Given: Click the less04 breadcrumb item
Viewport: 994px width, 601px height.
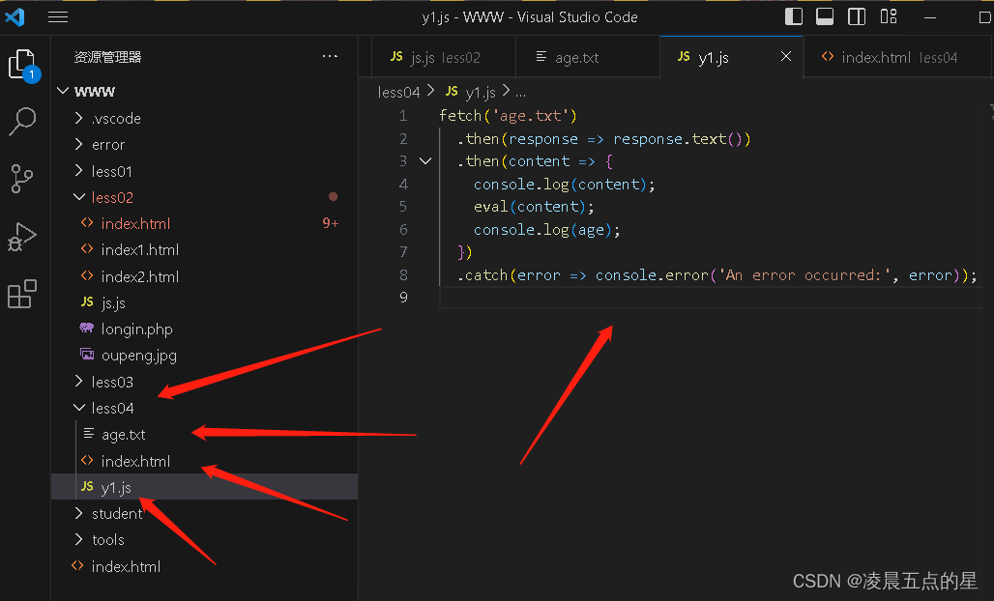Looking at the screenshot, I should (x=398, y=91).
